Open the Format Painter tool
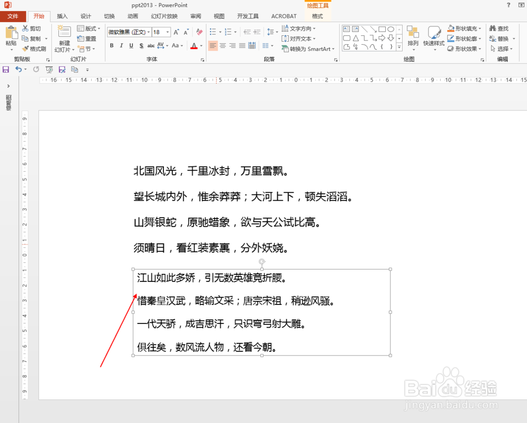 (35, 48)
